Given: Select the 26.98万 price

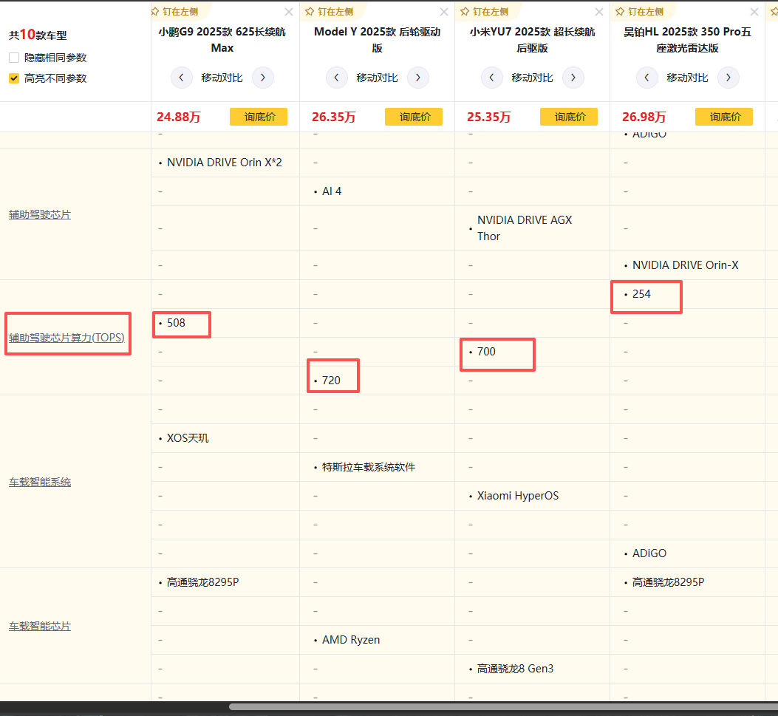Looking at the screenshot, I should point(644,117).
